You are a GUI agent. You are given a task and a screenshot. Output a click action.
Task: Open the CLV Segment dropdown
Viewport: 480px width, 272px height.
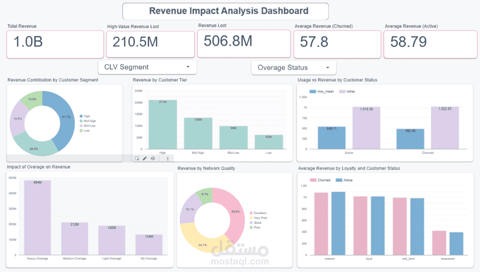click(x=147, y=67)
